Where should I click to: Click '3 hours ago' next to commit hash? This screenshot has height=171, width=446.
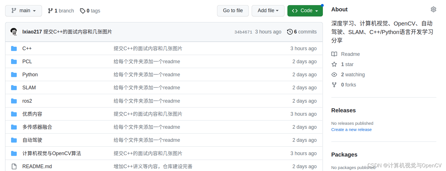click(x=268, y=32)
